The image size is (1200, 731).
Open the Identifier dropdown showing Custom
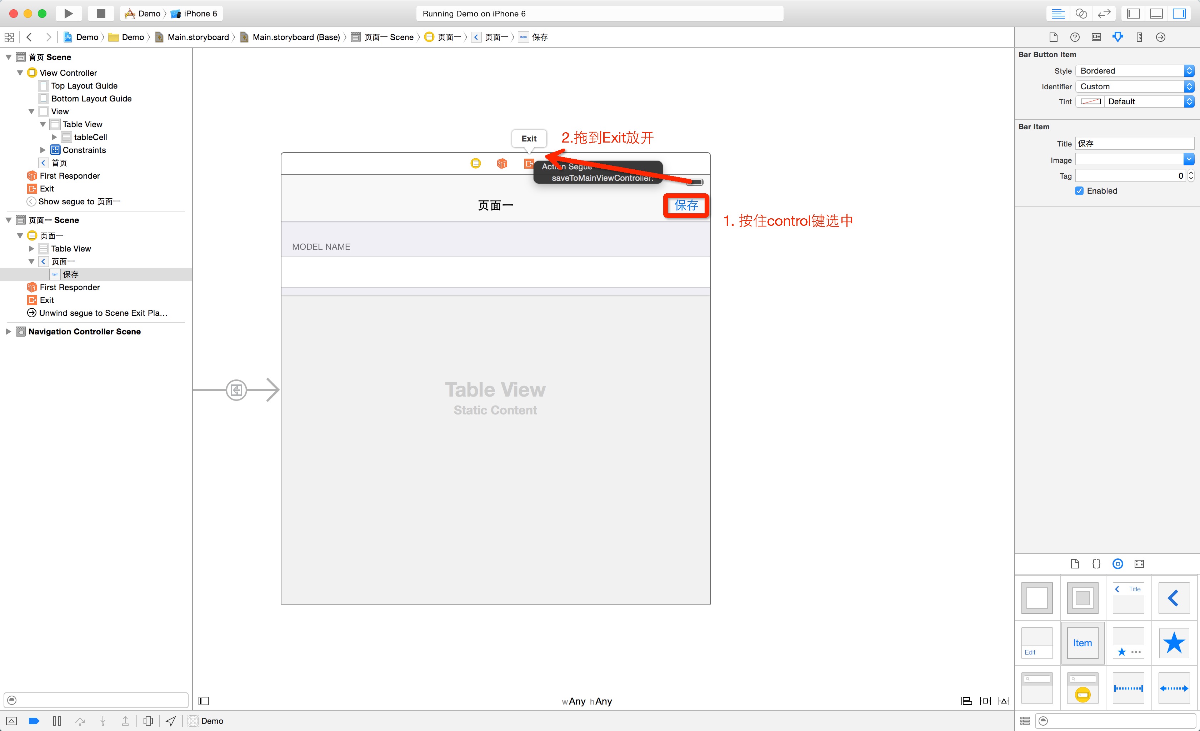coord(1135,86)
